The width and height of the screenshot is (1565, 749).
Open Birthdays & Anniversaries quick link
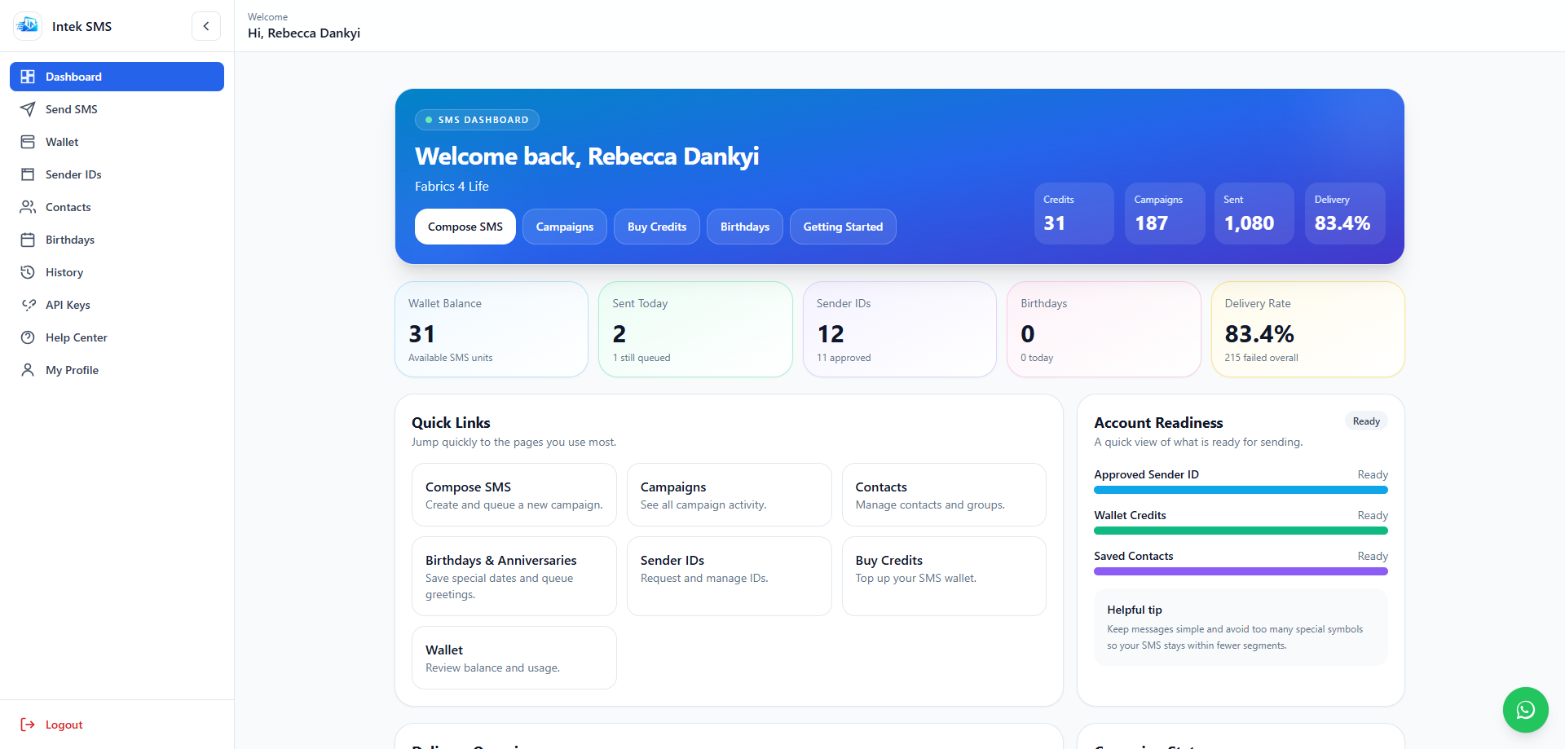[x=514, y=576]
